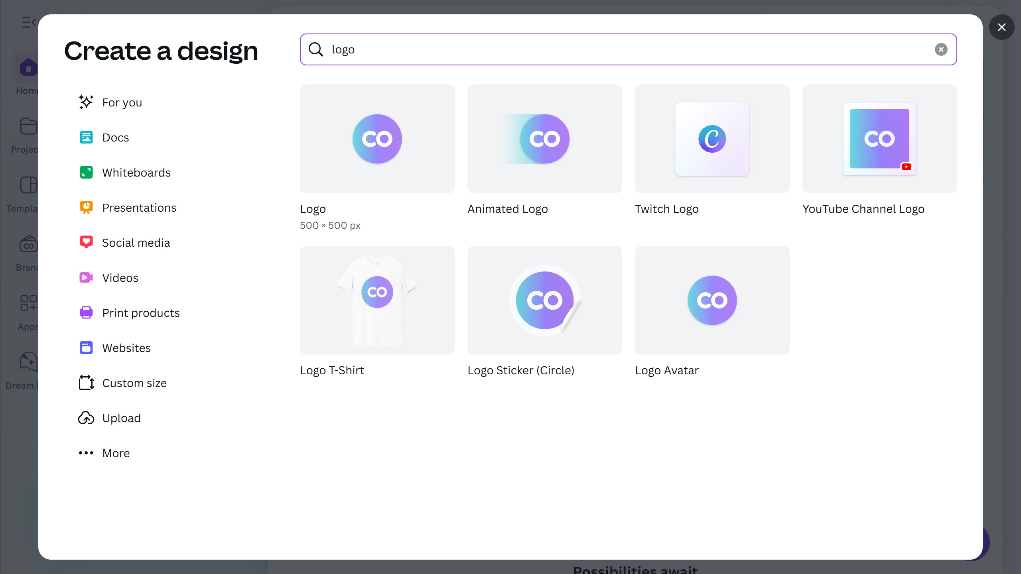
Task: Open the Custom size option icon
Action: [x=86, y=383]
